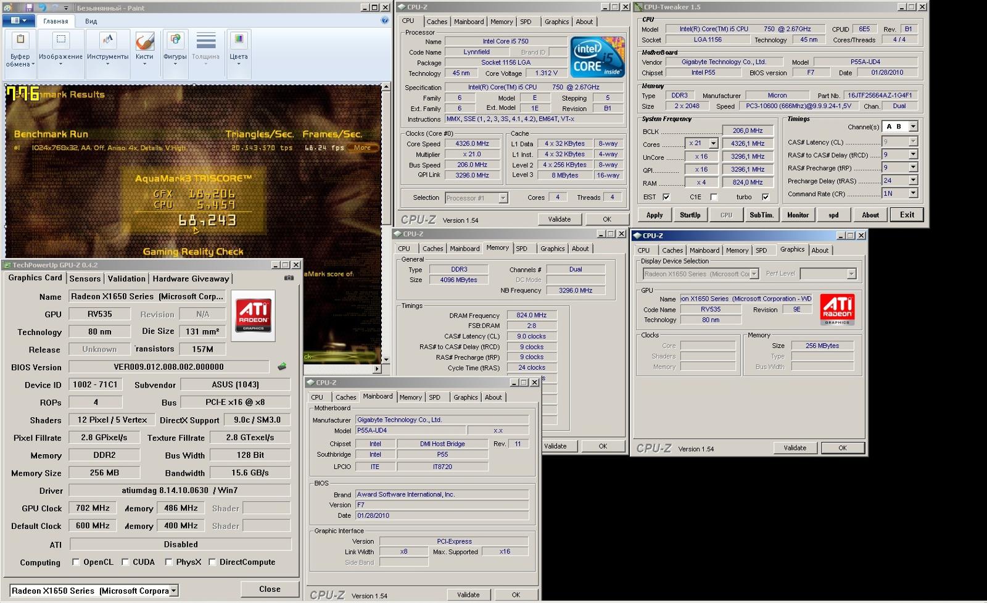Click the Close button in GPU-Z

pos(270,589)
